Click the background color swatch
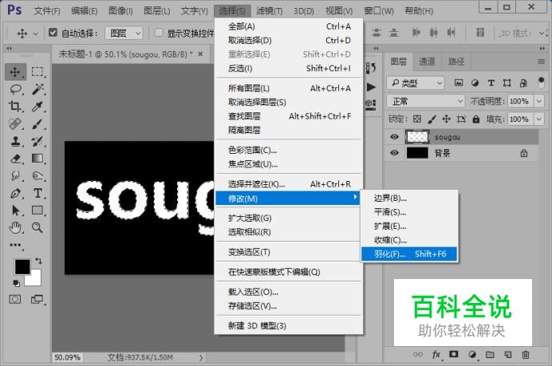This screenshot has width=552, height=366. (35, 280)
